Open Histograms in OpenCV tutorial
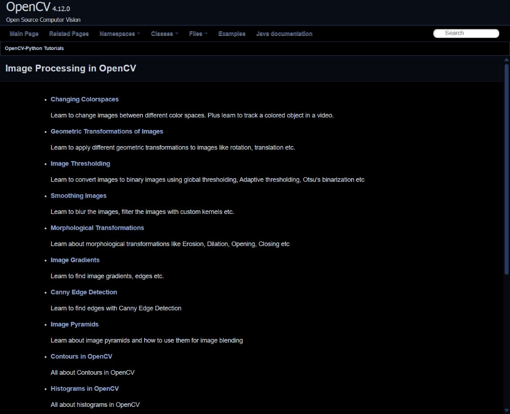 point(84,389)
